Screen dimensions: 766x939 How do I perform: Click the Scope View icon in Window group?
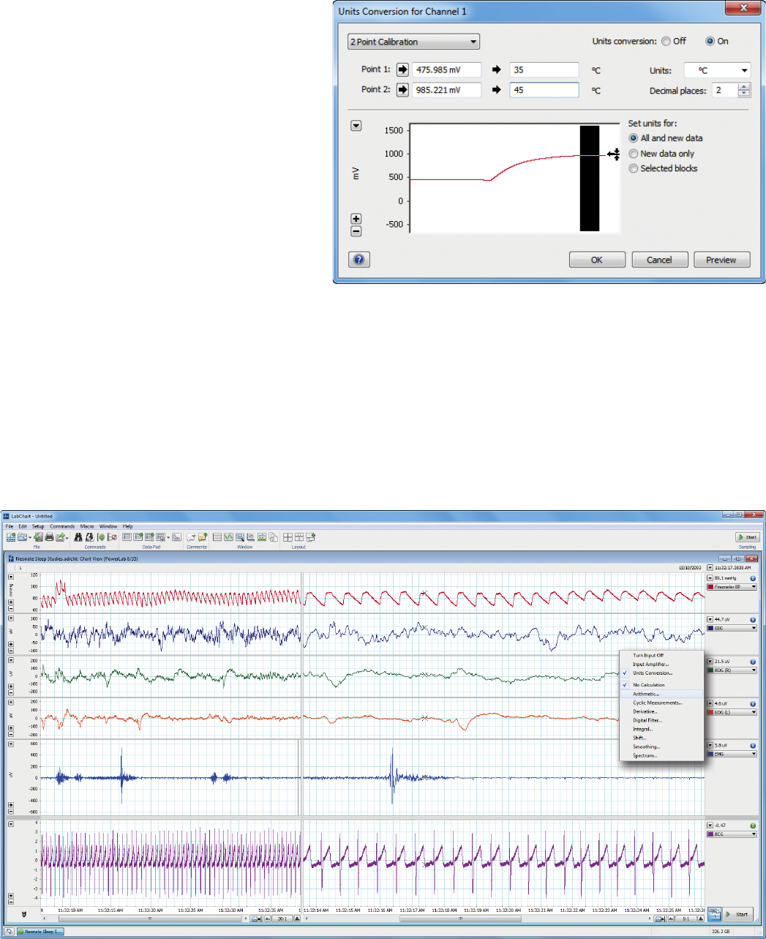pyautogui.click(x=228, y=537)
